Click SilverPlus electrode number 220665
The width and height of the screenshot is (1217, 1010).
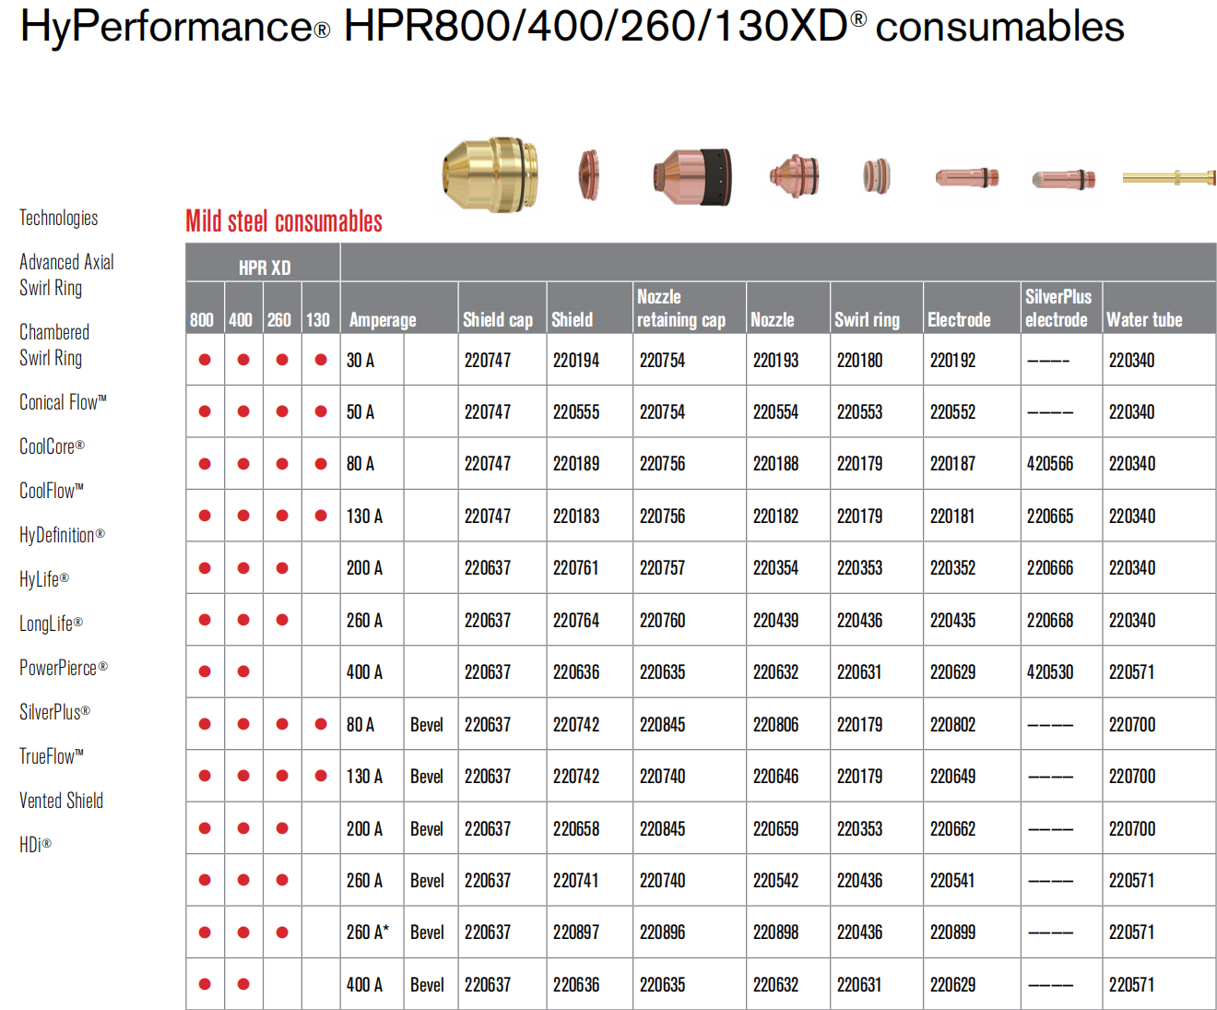tap(1050, 517)
